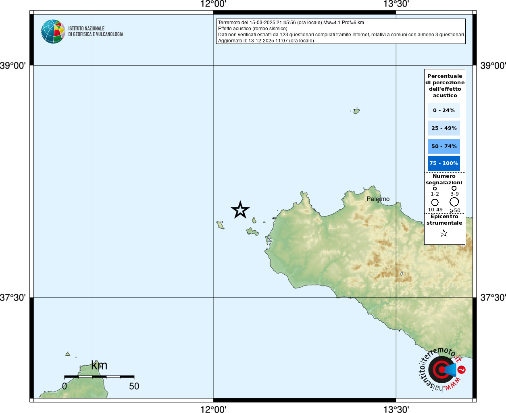Click the star symbol in the legend

[444, 233]
